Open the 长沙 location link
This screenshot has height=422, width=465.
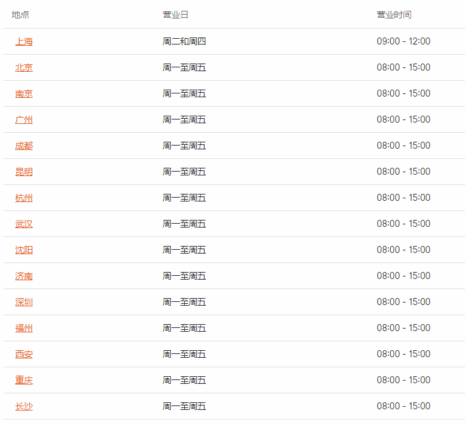[x=24, y=406]
